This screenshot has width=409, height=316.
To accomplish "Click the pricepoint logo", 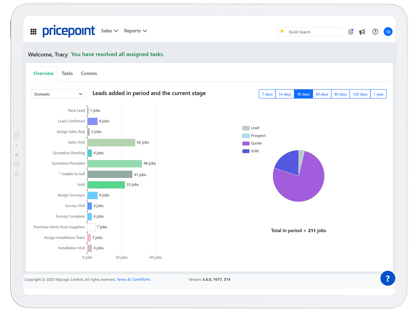I will pos(69,31).
